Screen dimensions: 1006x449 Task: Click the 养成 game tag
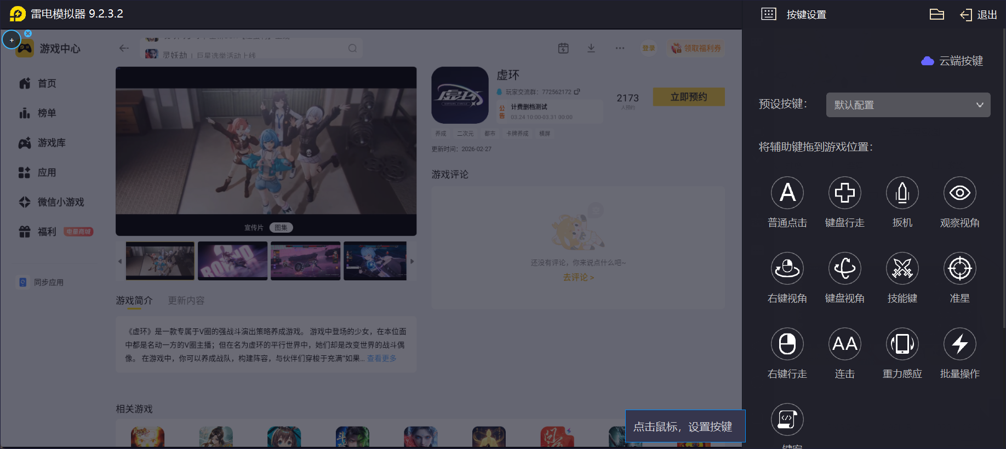(x=441, y=134)
